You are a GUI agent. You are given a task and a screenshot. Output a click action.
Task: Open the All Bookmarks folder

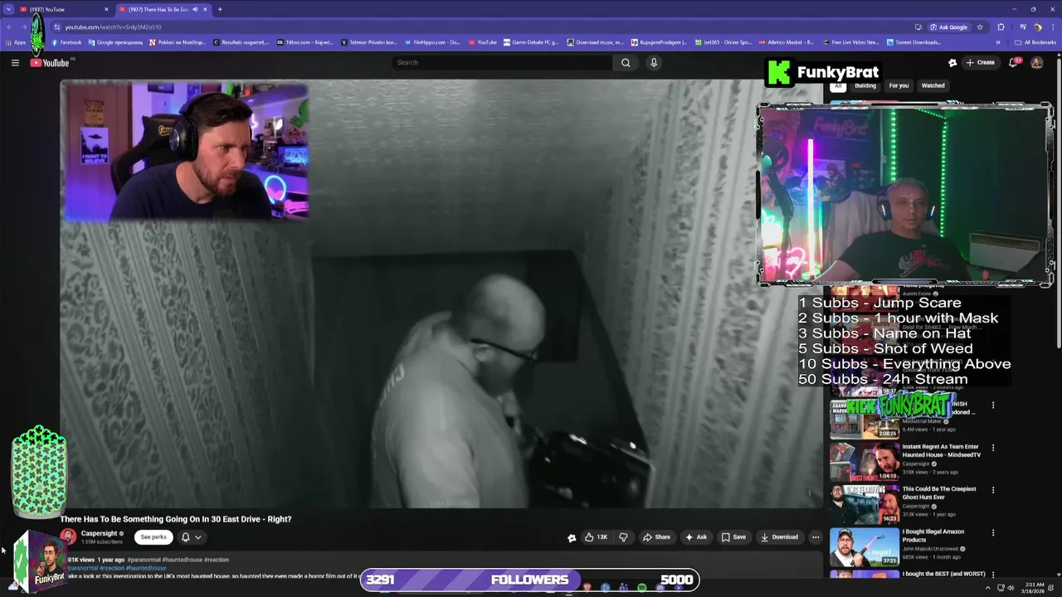tap(1035, 42)
